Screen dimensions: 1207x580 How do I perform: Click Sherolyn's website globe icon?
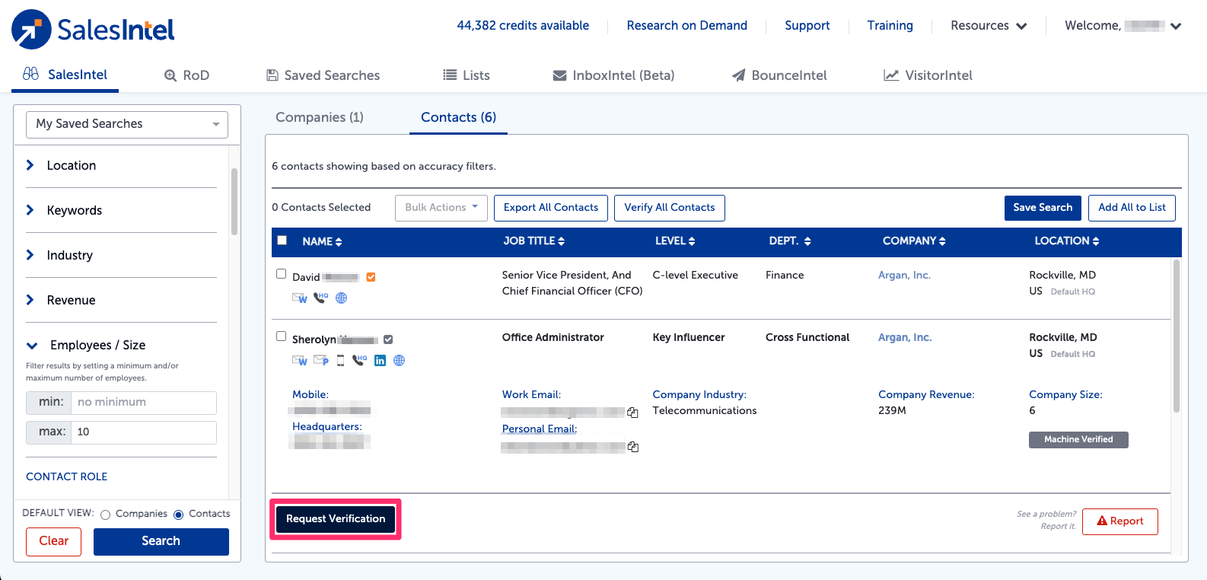400,360
